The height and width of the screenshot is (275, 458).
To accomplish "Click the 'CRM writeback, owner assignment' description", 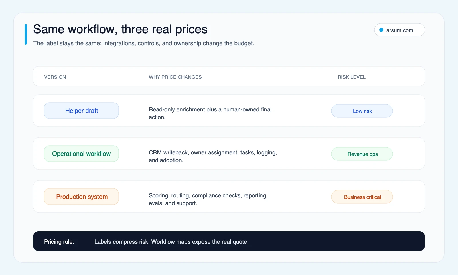I will pos(213,156).
